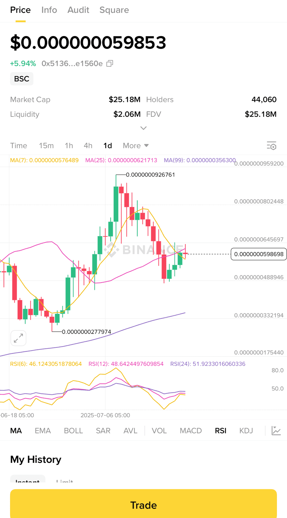Tap the 0x5136...e1560e contract address
Image resolution: width=287 pixels, height=518 pixels.
coord(72,63)
